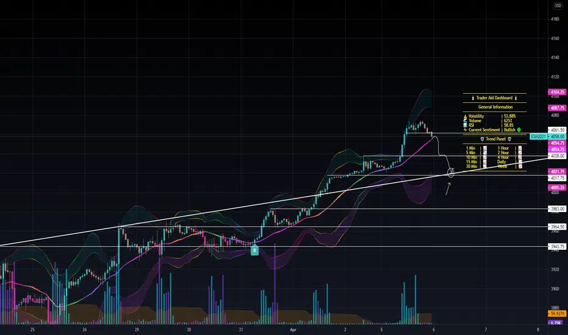The width and height of the screenshot is (568, 335).
Task: Select the ESM2021 symbol price label
Action: pyautogui.click(x=539, y=136)
